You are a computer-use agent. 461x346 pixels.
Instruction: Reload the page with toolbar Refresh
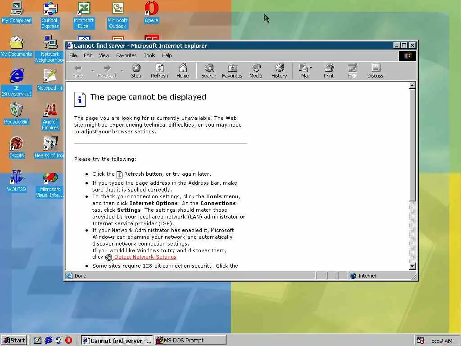coord(159,71)
